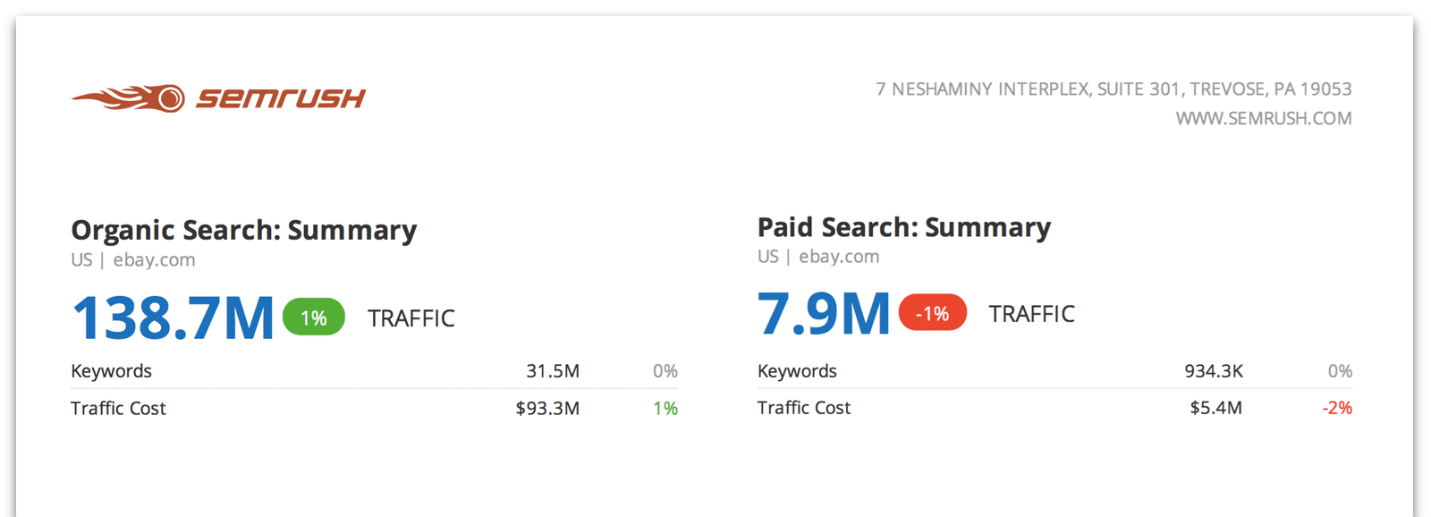Viewport: 1431px width, 517px height.
Task: Click the $5.4M traffic cost value
Action: [1216, 408]
